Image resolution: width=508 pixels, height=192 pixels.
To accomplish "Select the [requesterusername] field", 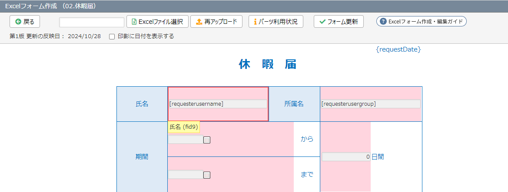I will (218, 104).
